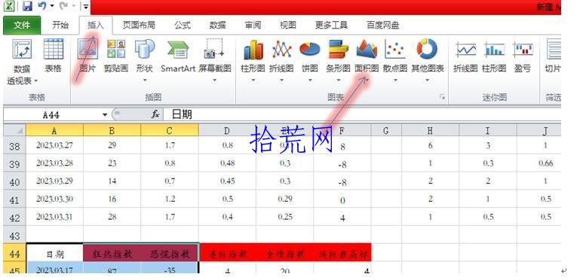The image size is (580, 280).
Task: Switch to the 页面布局 tab
Action: 139,25
